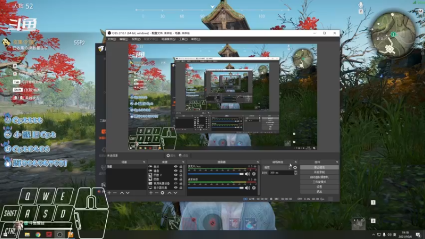This screenshot has height=239, width=425.
Task: Pop out the 控件 dock panel icon
Action: click(x=337, y=162)
